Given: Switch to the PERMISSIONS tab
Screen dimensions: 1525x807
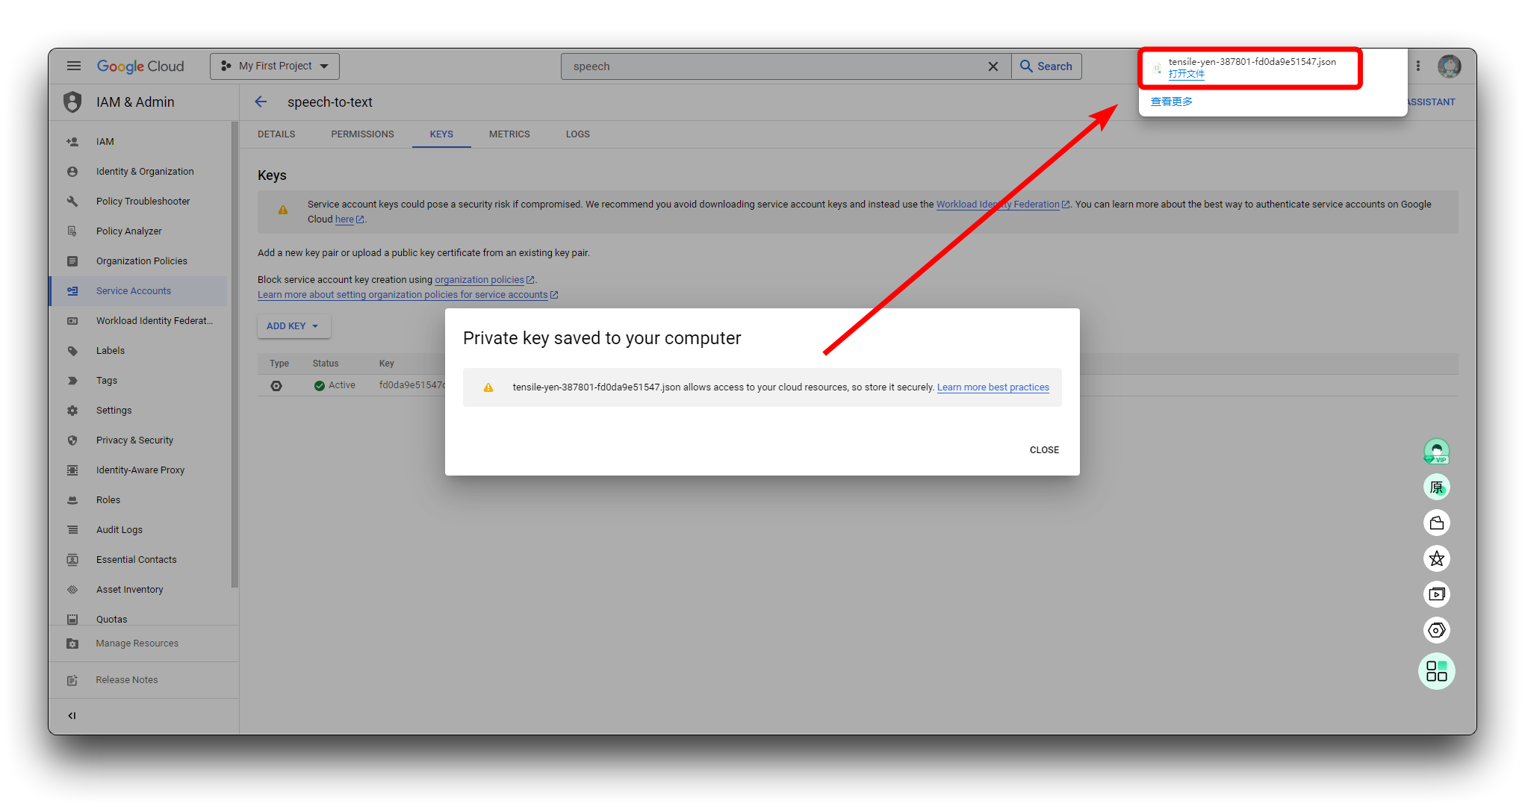Looking at the screenshot, I should (362, 134).
